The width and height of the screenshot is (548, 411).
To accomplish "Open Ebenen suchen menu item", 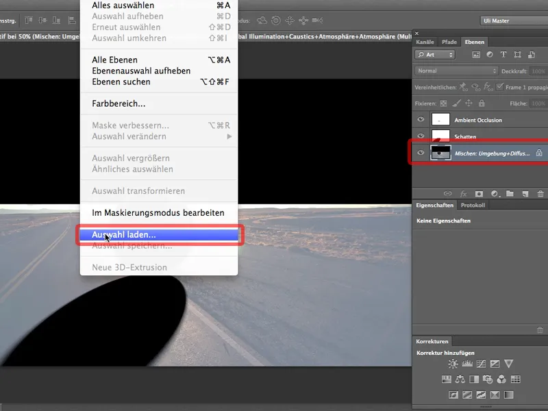I will [159, 82].
